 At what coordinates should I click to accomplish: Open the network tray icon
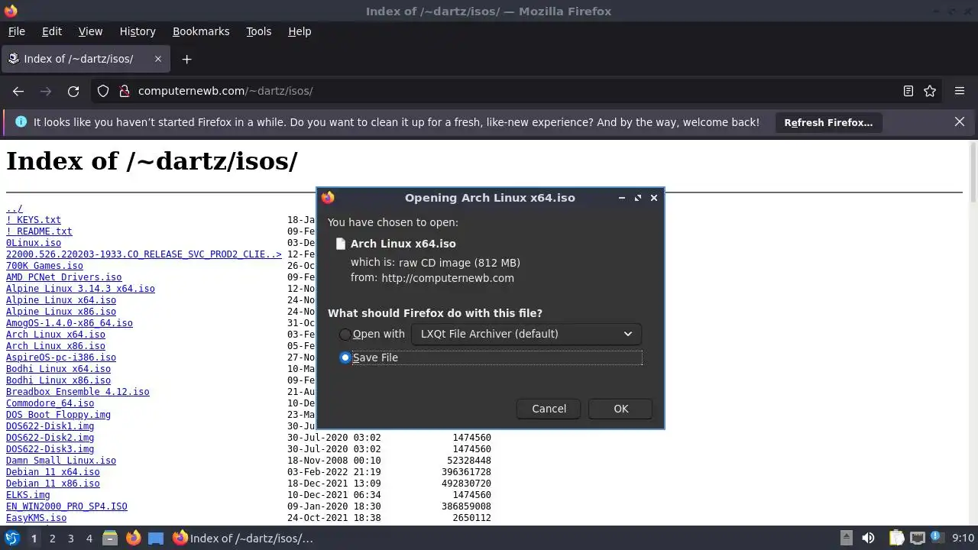918,539
